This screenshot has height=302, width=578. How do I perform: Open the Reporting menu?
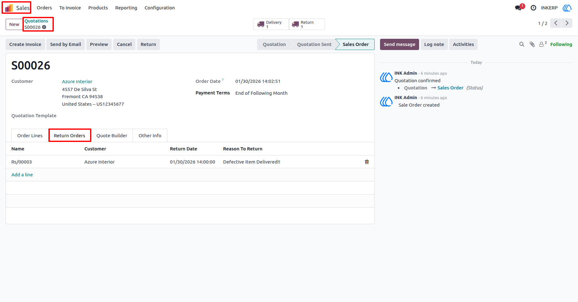point(126,8)
